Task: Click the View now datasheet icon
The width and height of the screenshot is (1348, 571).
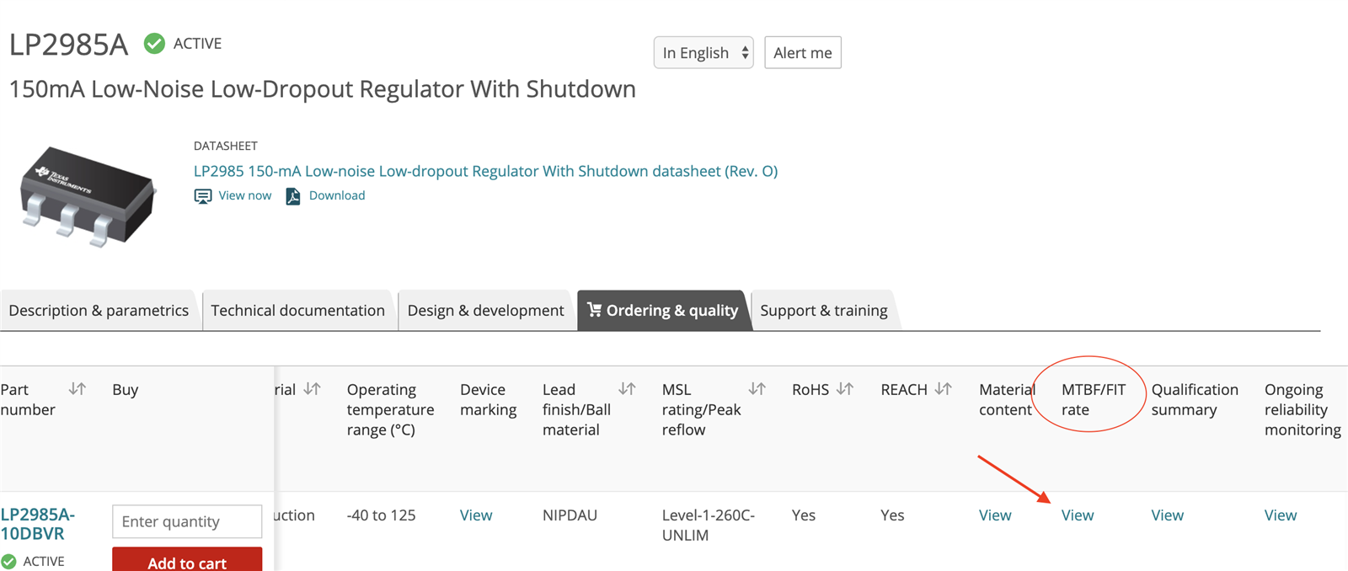Action: (202, 196)
